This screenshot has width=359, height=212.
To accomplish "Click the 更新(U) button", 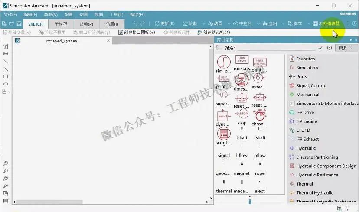I will pos(164,23).
